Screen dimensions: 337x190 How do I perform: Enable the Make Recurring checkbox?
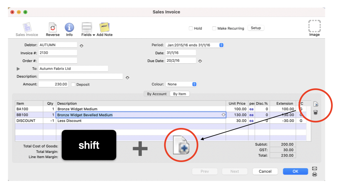(x=214, y=28)
